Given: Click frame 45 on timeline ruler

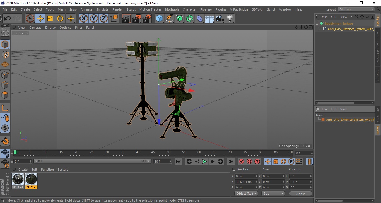Looking at the screenshot, I should click(153, 152).
